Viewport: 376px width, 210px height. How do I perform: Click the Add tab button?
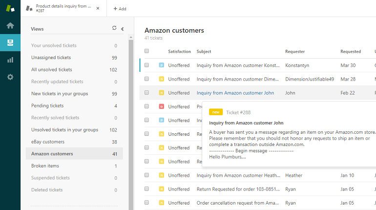point(120,9)
